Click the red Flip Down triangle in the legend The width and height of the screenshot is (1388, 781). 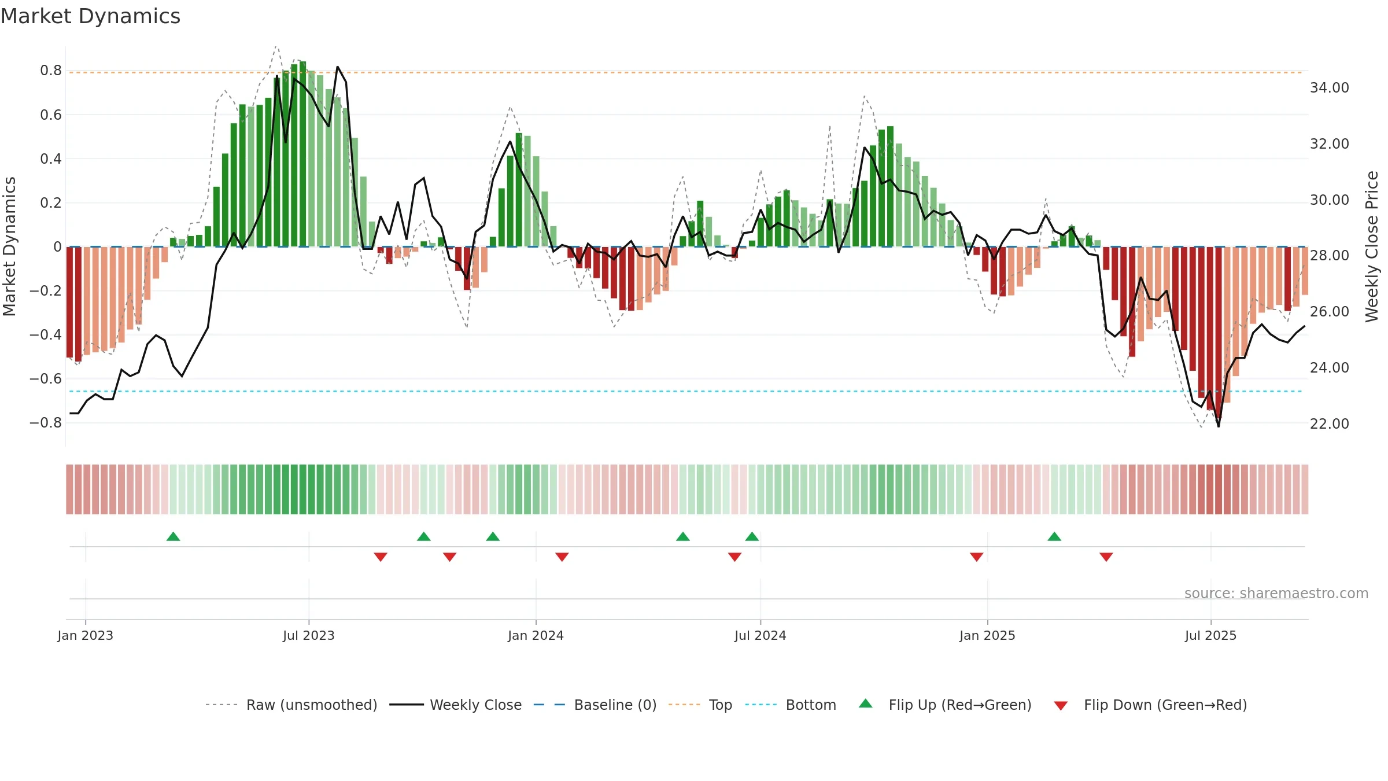tap(1061, 706)
